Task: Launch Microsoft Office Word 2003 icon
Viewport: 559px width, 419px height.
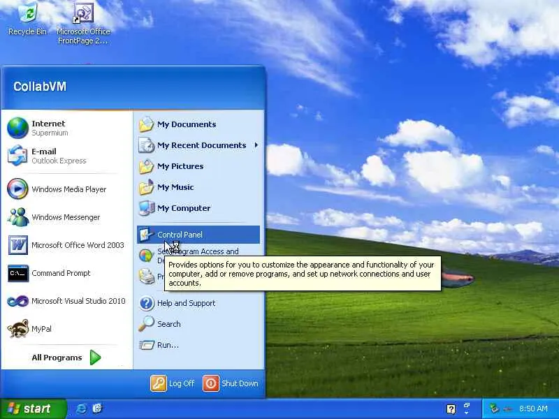Action: click(18, 245)
